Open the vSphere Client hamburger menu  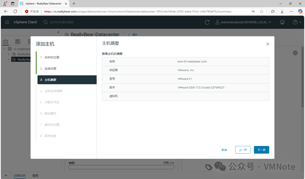[x=7, y=22]
